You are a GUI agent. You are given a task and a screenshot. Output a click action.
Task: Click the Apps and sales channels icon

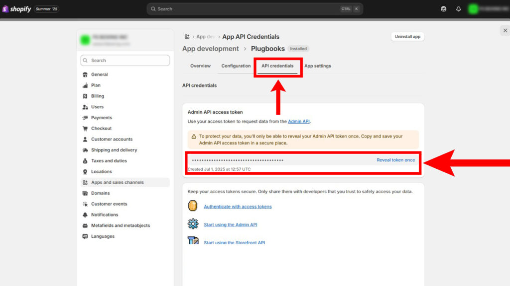coord(85,183)
